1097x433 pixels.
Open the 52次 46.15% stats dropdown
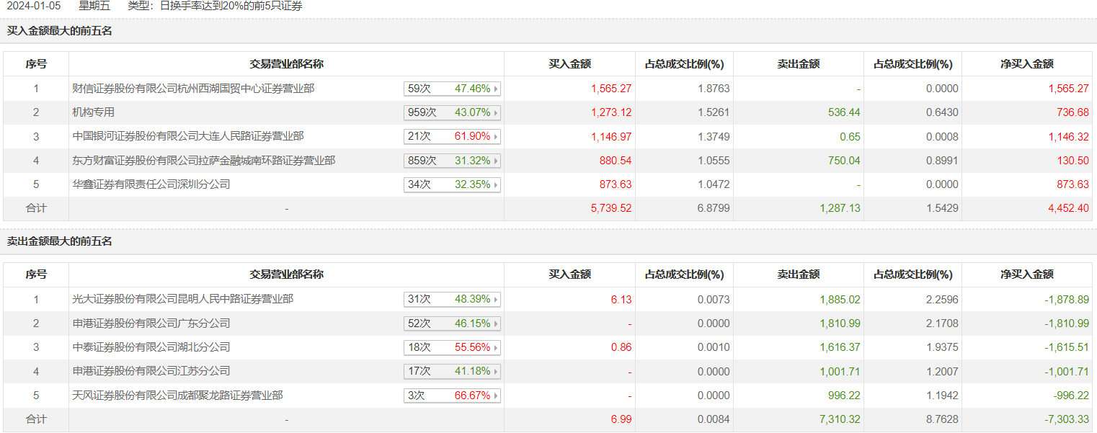point(452,323)
